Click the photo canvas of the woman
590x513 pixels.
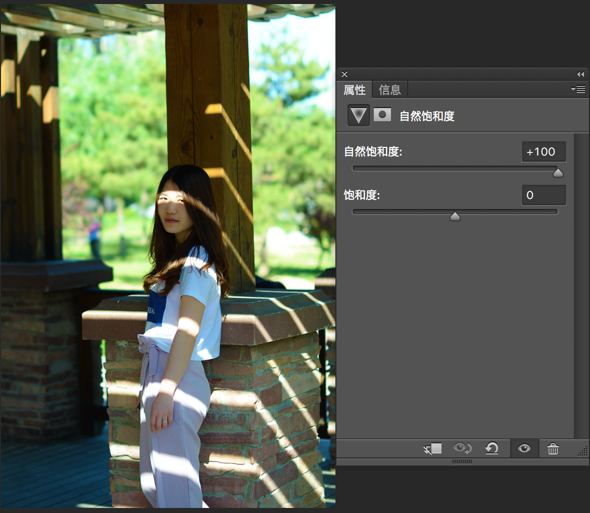click(x=168, y=256)
